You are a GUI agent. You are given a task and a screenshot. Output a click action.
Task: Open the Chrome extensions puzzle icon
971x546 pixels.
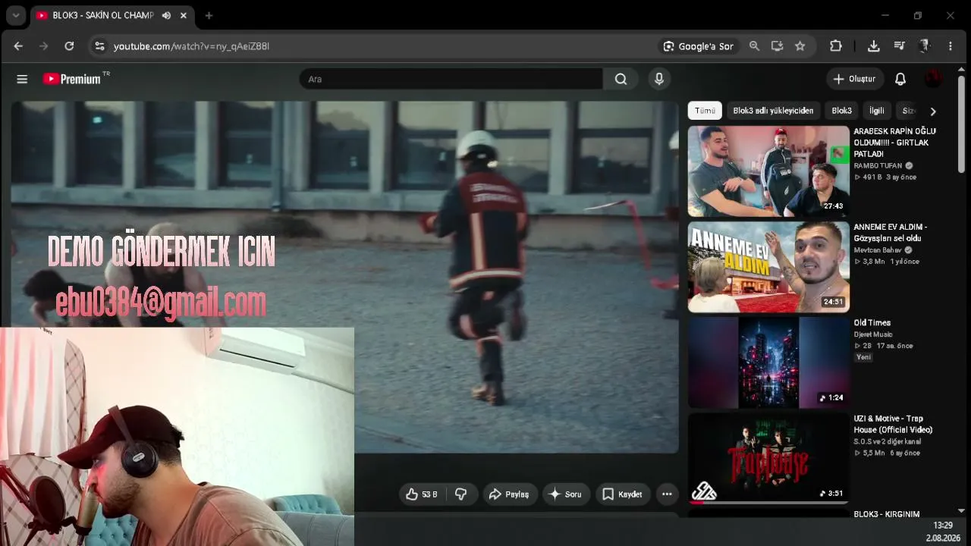click(836, 46)
